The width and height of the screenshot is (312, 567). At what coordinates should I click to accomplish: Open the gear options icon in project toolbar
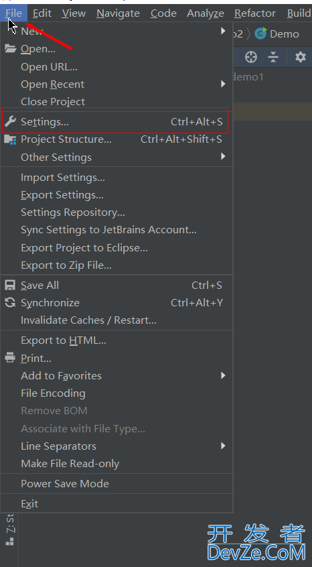[300, 57]
